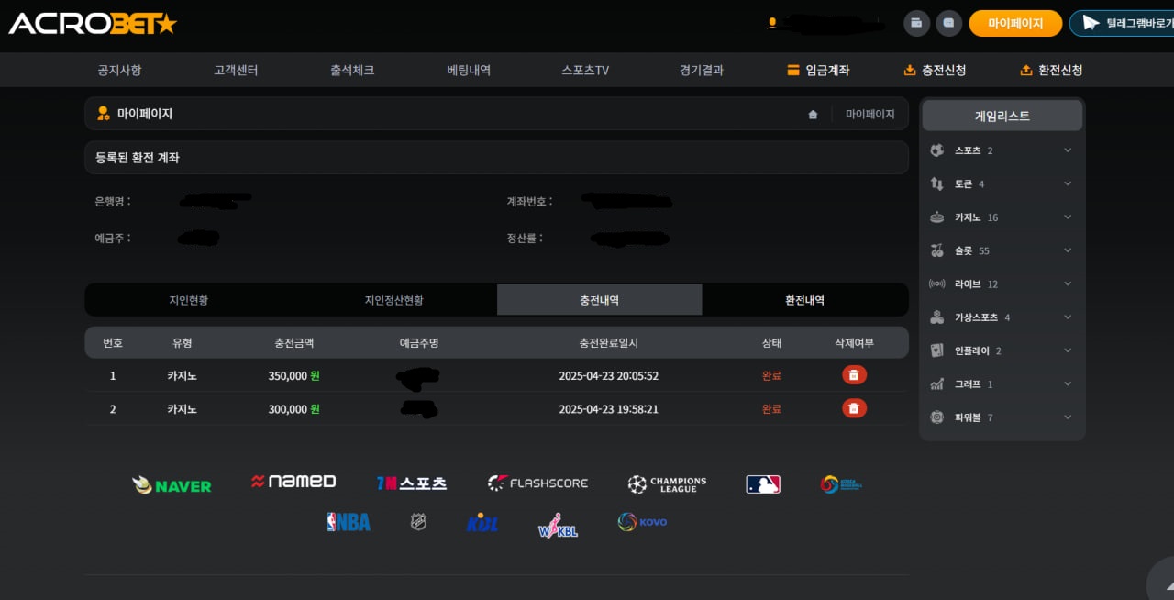
Task: Expand the 스포츠 game category
Action: pyautogui.click(x=1067, y=150)
